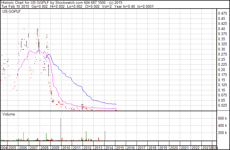Click the 0.275 price axis label
Screen dimensions: 230x150
tap(223, 54)
